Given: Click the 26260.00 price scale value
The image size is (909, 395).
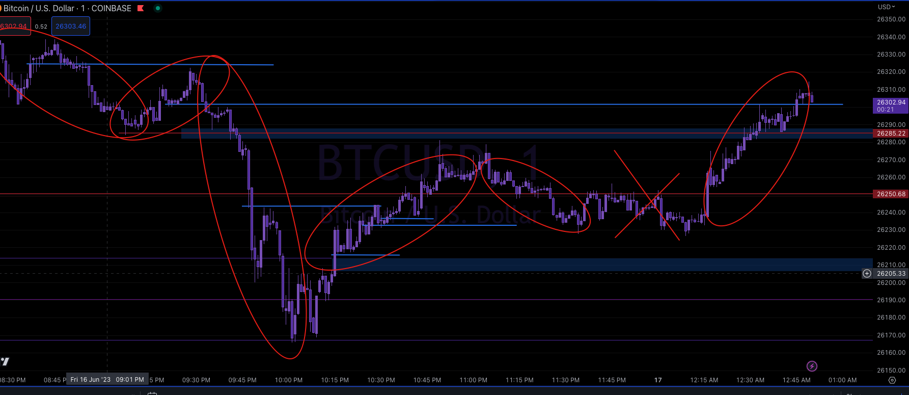Looking at the screenshot, I should pos(891,177).
